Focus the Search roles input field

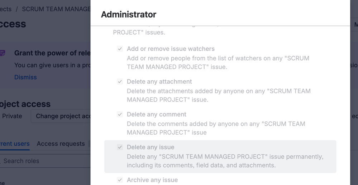[43, 161]
